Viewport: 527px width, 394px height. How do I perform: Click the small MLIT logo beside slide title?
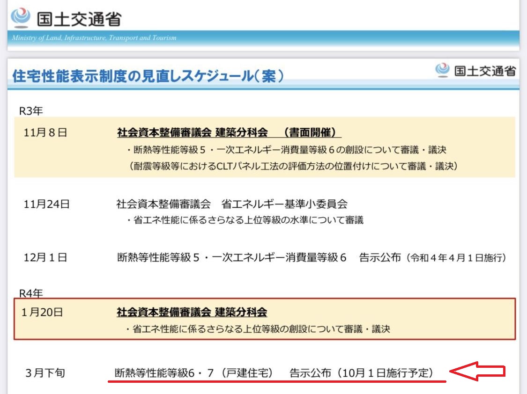click(x=442, y=70)
